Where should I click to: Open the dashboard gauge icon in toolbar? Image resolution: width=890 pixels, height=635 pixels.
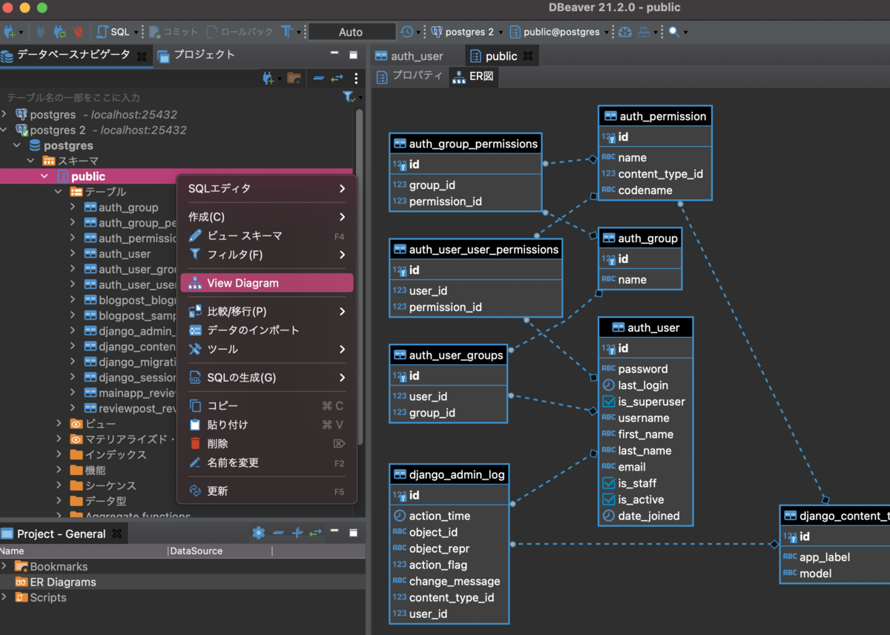click(624, 32)
